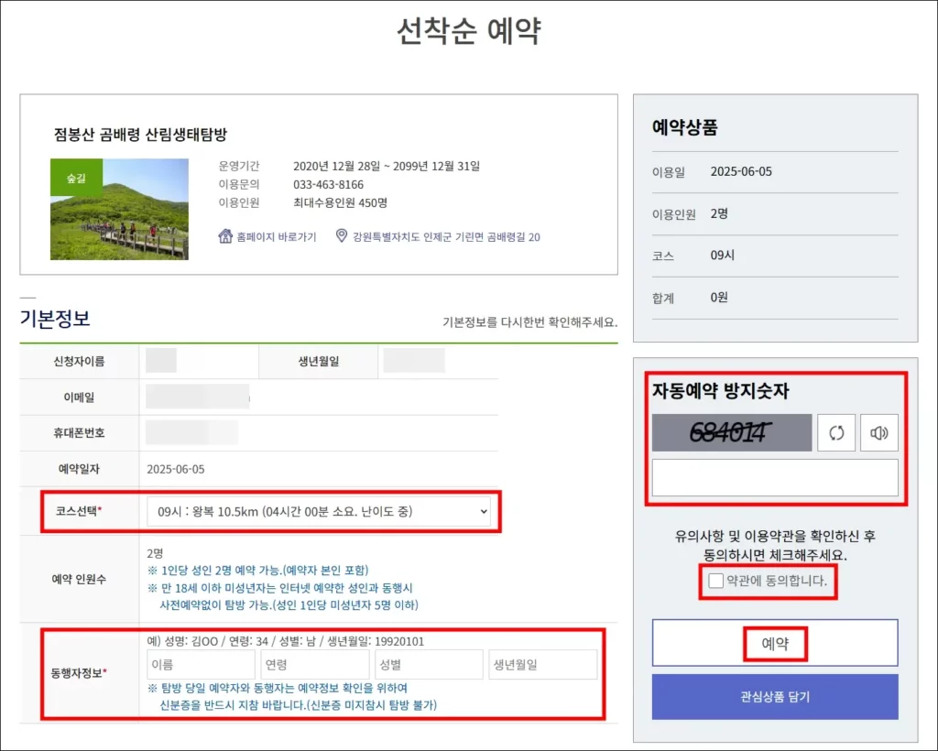938x751 pixels.
Task: Open address link 강원특별자치도 인제군 기린면 곰배령길 20
Action: [x=446, y=237]
